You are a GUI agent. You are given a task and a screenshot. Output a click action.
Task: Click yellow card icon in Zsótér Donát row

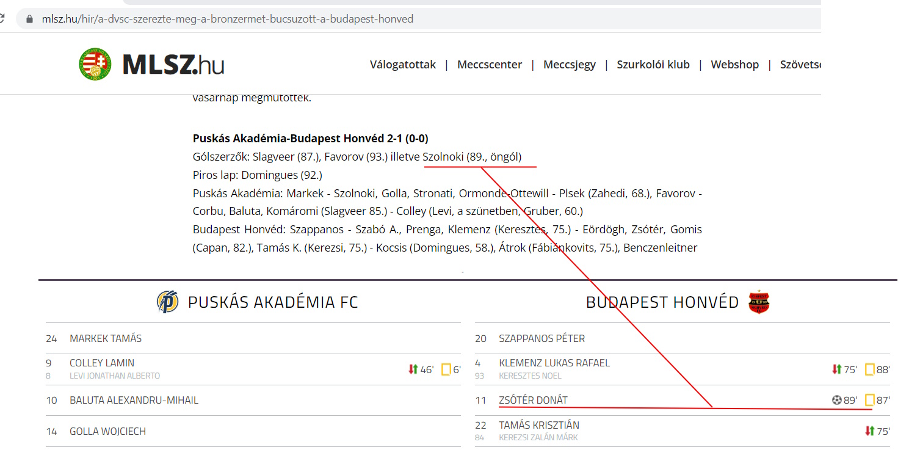pos(870,401)
